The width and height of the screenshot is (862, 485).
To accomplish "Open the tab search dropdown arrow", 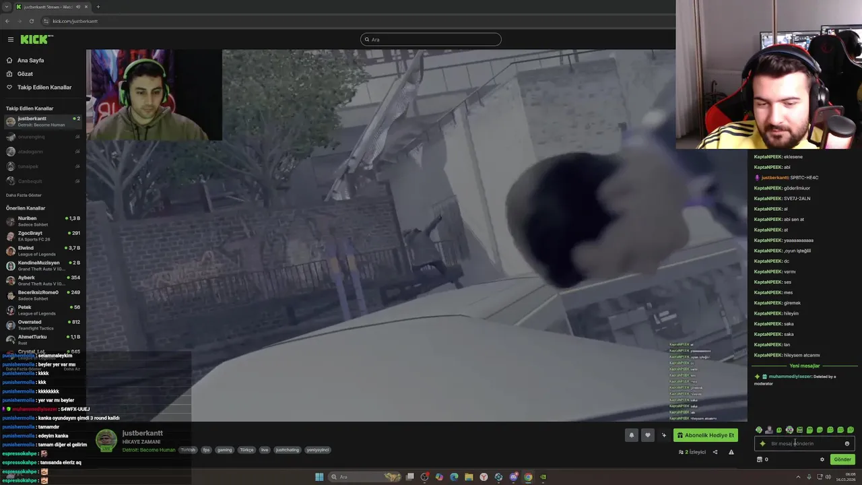I will pos(6,7).
